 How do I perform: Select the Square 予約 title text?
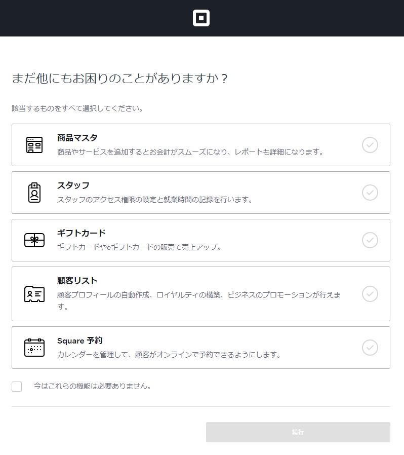[80, 340]
